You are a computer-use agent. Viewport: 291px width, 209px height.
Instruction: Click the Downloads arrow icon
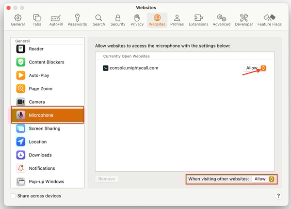tap(20, 155)
